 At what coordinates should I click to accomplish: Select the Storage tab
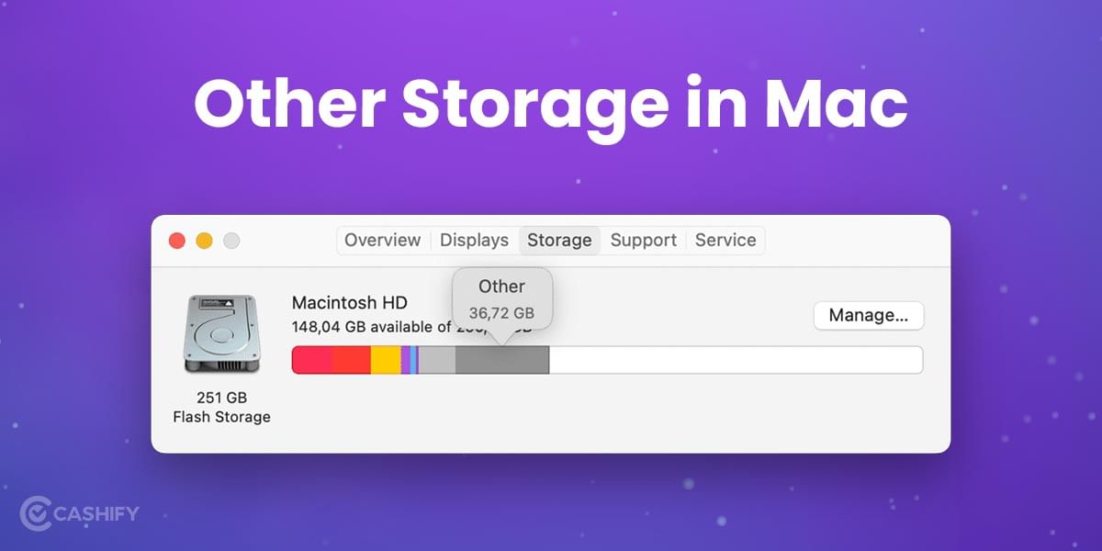click(x=560, y=240)
